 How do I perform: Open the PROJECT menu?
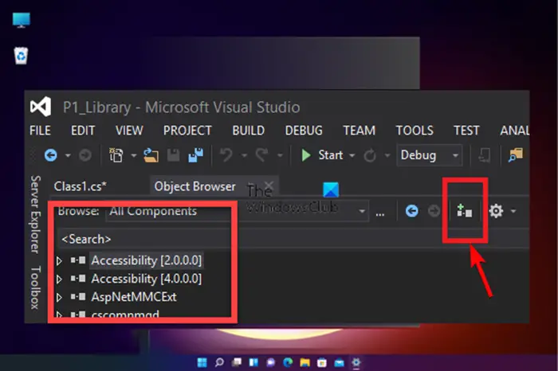[x=187, y=131]
